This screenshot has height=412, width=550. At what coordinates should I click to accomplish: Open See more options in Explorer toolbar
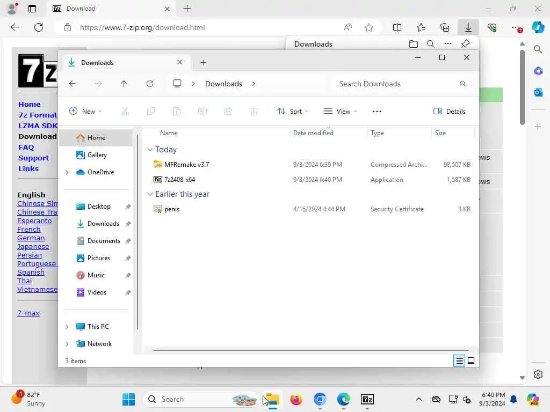click(x=377, y=112)
